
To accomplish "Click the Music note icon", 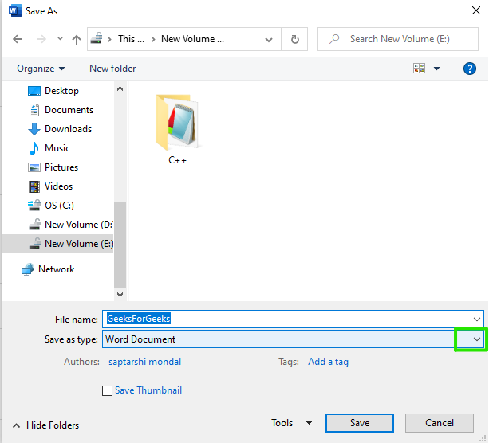I will (34, 148).
